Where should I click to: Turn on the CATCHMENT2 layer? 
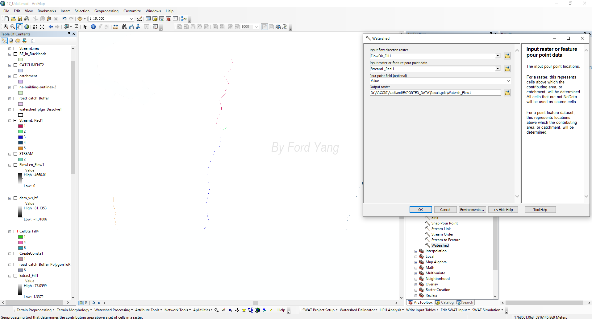point(15,65)
